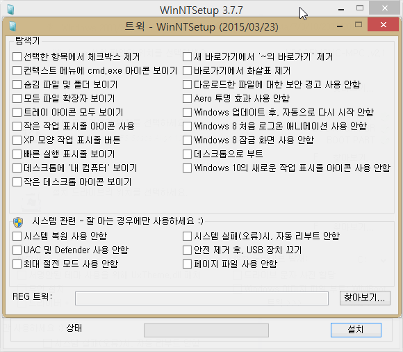Tick '안전 제거 후, USB 장치 끄기'

coord(187,250)
